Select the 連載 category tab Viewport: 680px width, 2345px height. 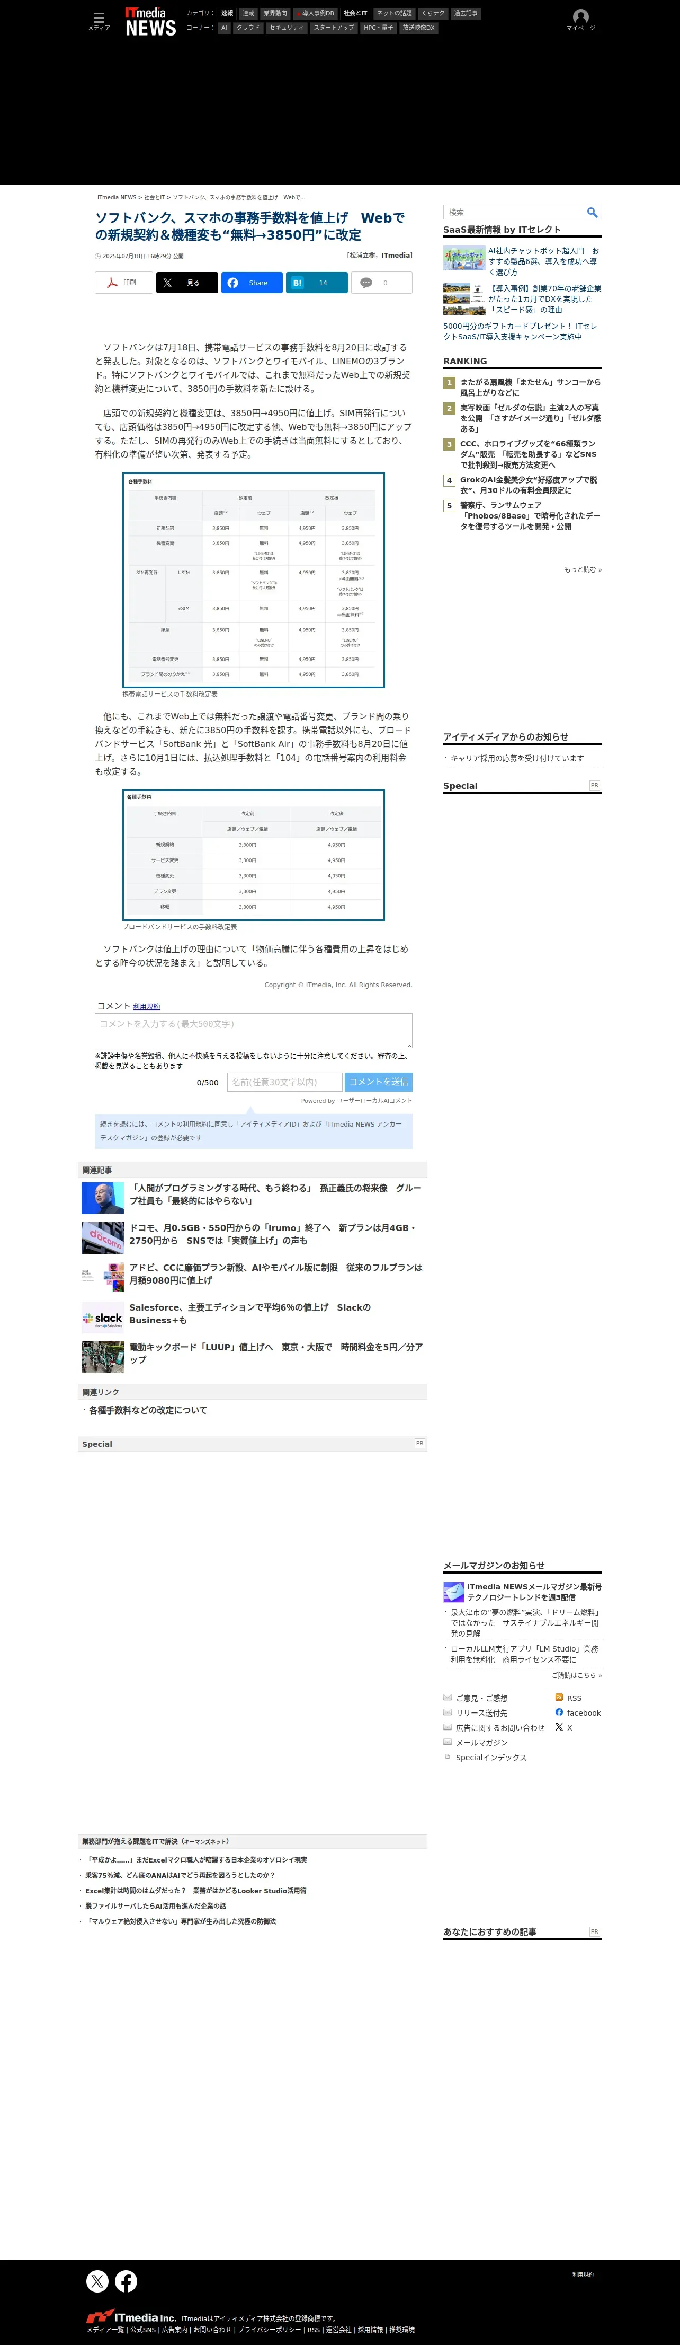coord(248,14)
